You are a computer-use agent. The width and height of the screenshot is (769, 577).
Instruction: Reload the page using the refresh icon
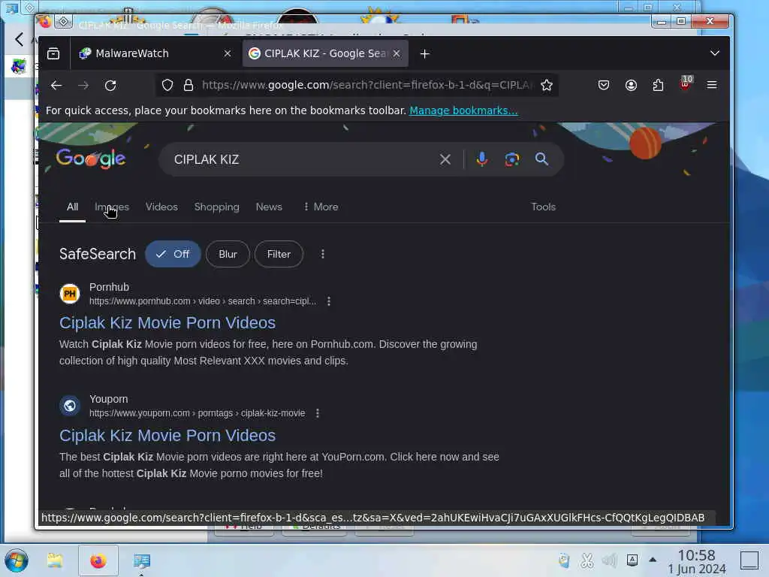click(110, 86)
